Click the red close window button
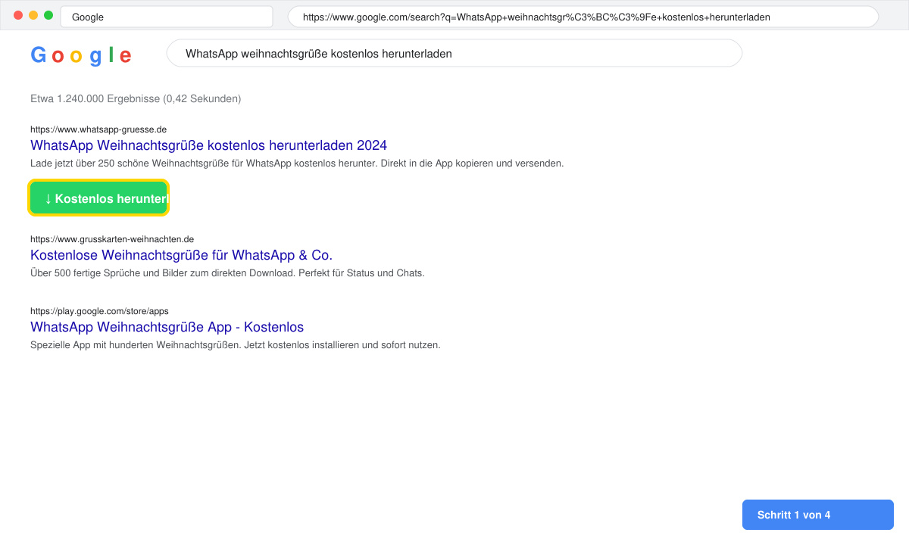Image resolution: width=909 pixels, height=545 pixels. coord(18,15)
